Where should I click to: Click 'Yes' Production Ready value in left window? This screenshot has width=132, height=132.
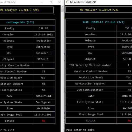click(x=43, y=78)
